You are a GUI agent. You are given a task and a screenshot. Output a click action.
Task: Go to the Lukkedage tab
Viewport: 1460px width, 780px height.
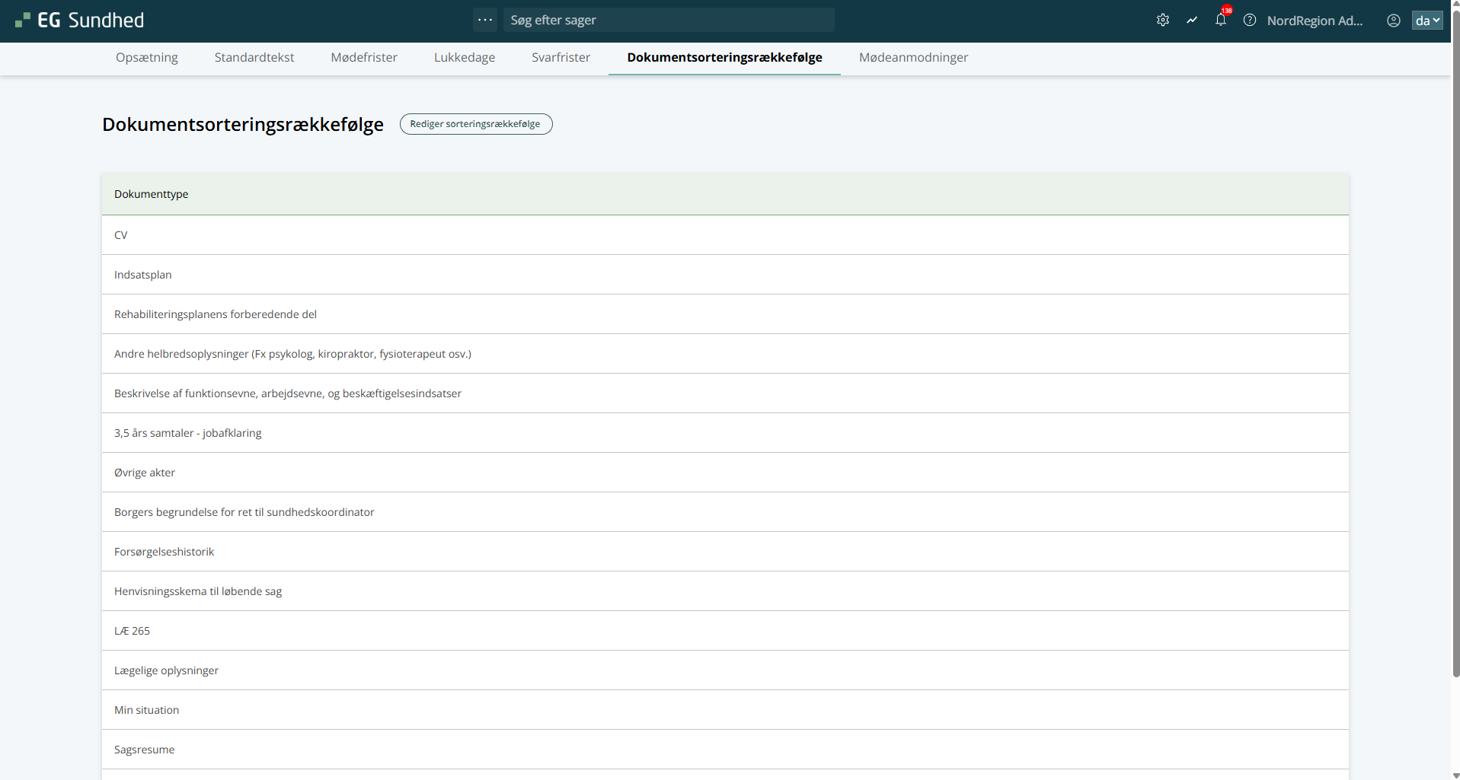[x=464, y=58]
